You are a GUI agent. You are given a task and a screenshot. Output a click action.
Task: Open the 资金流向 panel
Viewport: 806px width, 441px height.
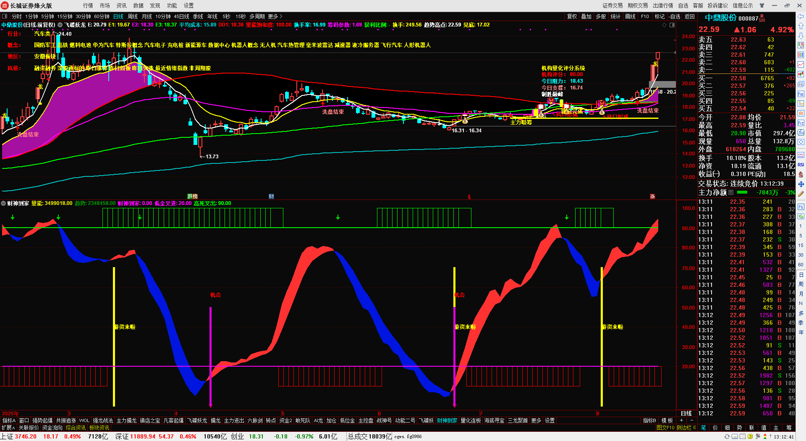(x=52, y=428)
